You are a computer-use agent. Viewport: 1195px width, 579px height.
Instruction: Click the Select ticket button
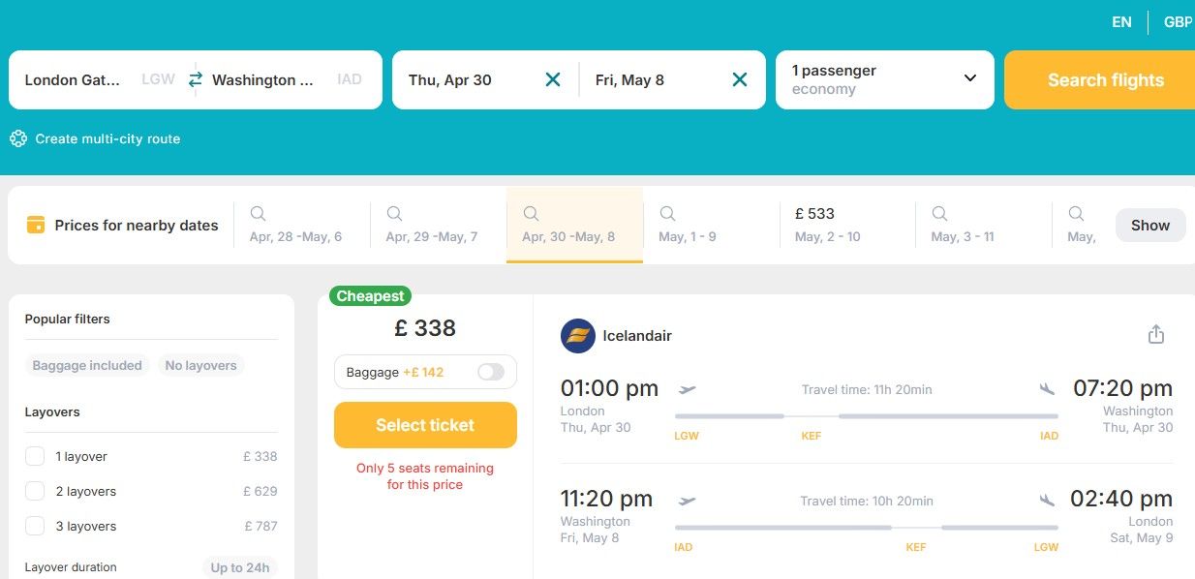(x=425, y=425)
